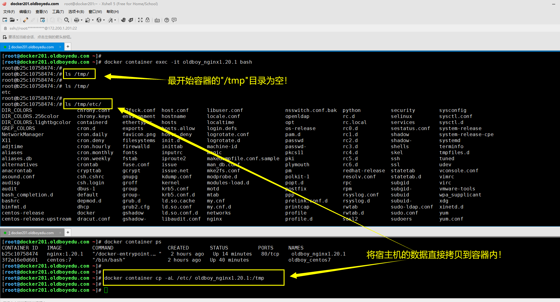Open the 文件(F) menu

[x=9, y=12]
